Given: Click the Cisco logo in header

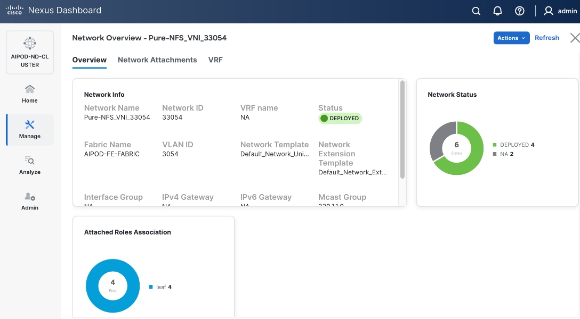Looking at the screenshot, I should pyautogui.click(x=14, y=11).
